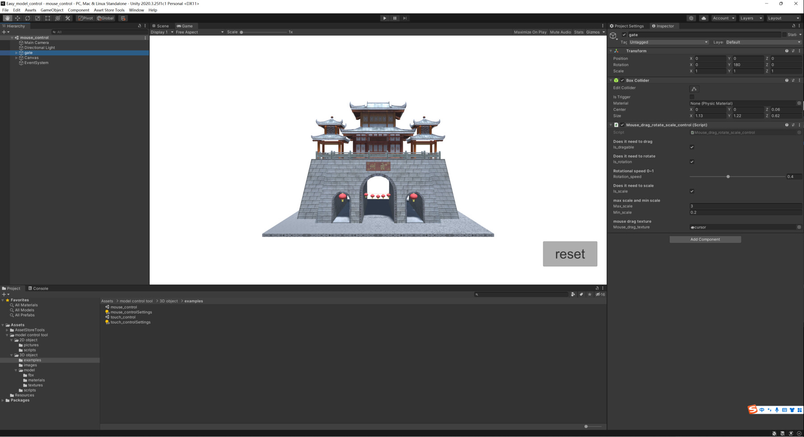Enable the Is Trigger checkbox
The height and width of the screenshot is (437, 804).
[692, 96]
